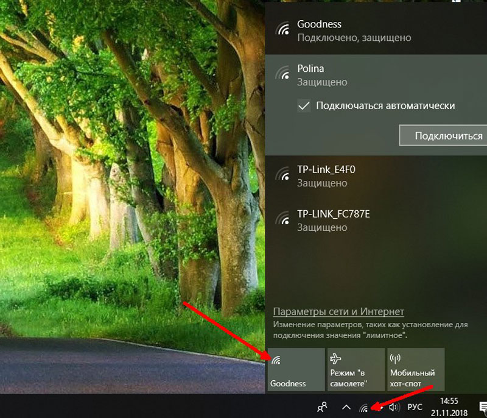The height and width of the screenshot is (418, 487).
Task: Open the clock showing 14:55
Action: click(x=449, y=407)
